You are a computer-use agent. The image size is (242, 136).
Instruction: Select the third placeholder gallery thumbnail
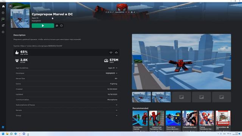pos(181,97)
